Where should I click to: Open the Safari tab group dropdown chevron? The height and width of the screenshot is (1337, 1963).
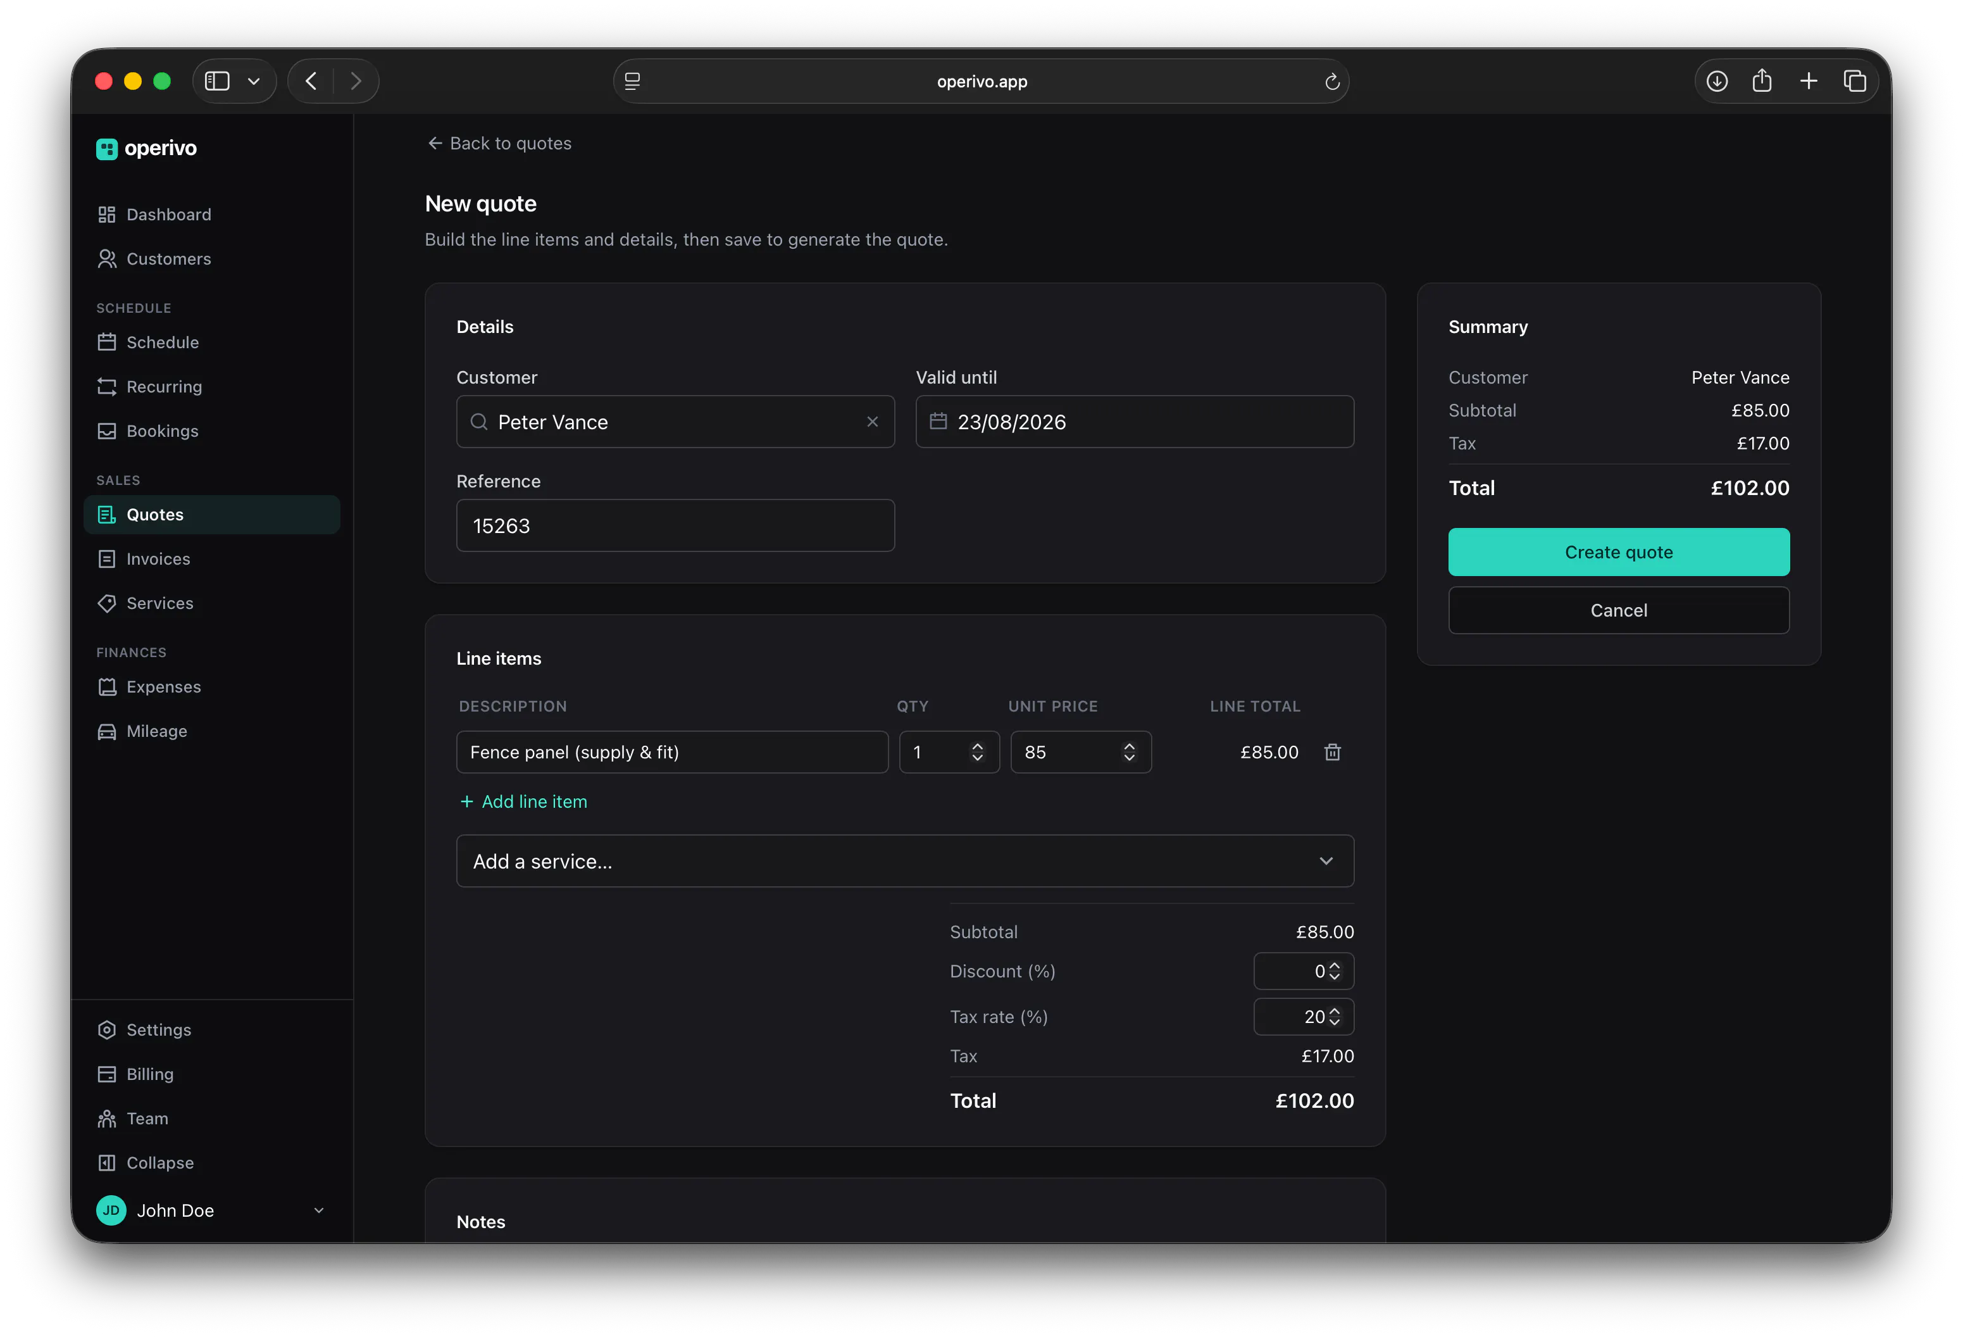point(253,81)
